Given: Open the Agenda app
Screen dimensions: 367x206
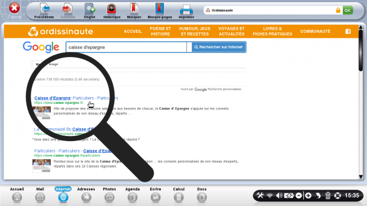Looking at the screenshot, I should [133, 195].
